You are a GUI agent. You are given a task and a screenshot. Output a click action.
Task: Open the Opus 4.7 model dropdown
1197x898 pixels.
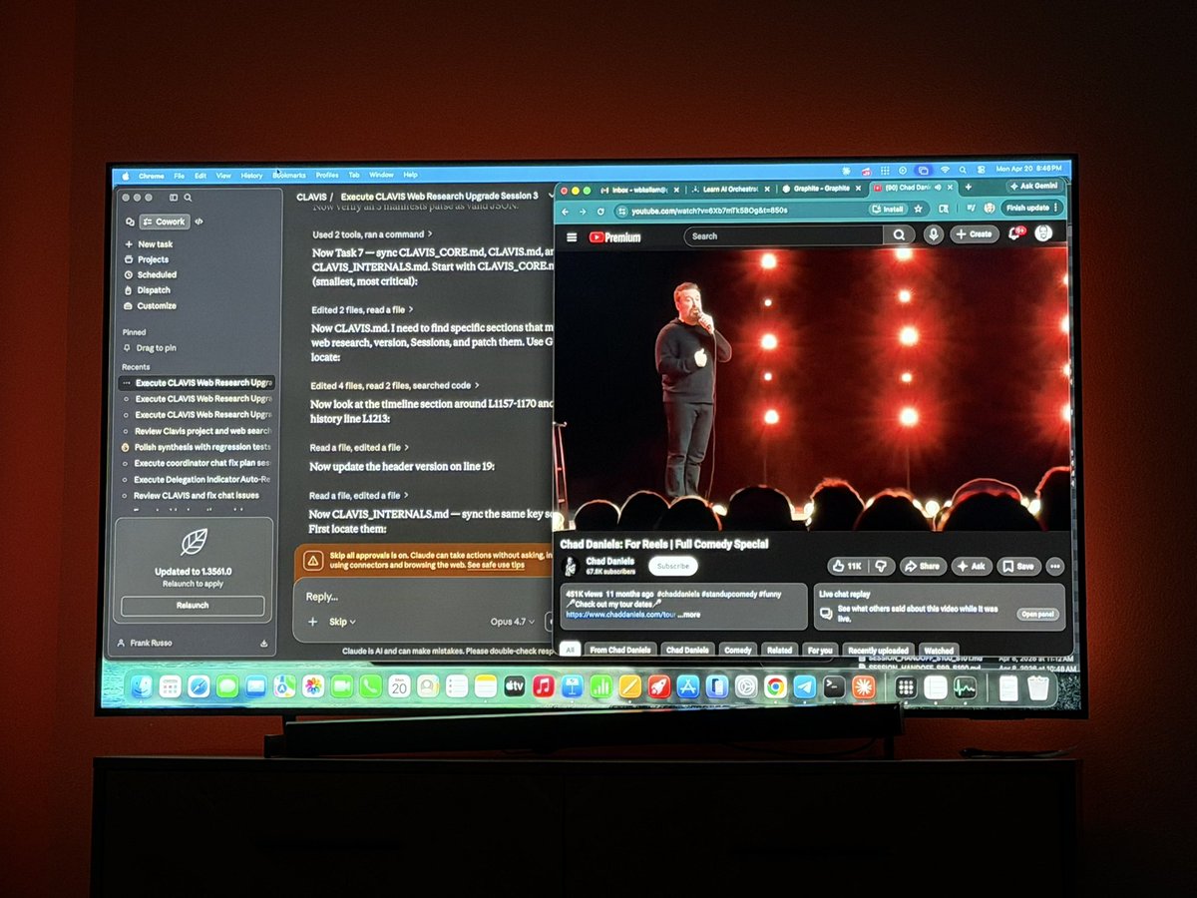click(x=513, y=622)
